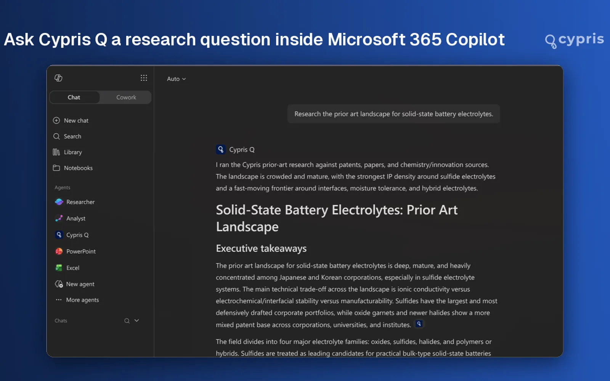Click the user prompt message bubble
The width and height of the screenshot is (610, 381).
[393, 114]
